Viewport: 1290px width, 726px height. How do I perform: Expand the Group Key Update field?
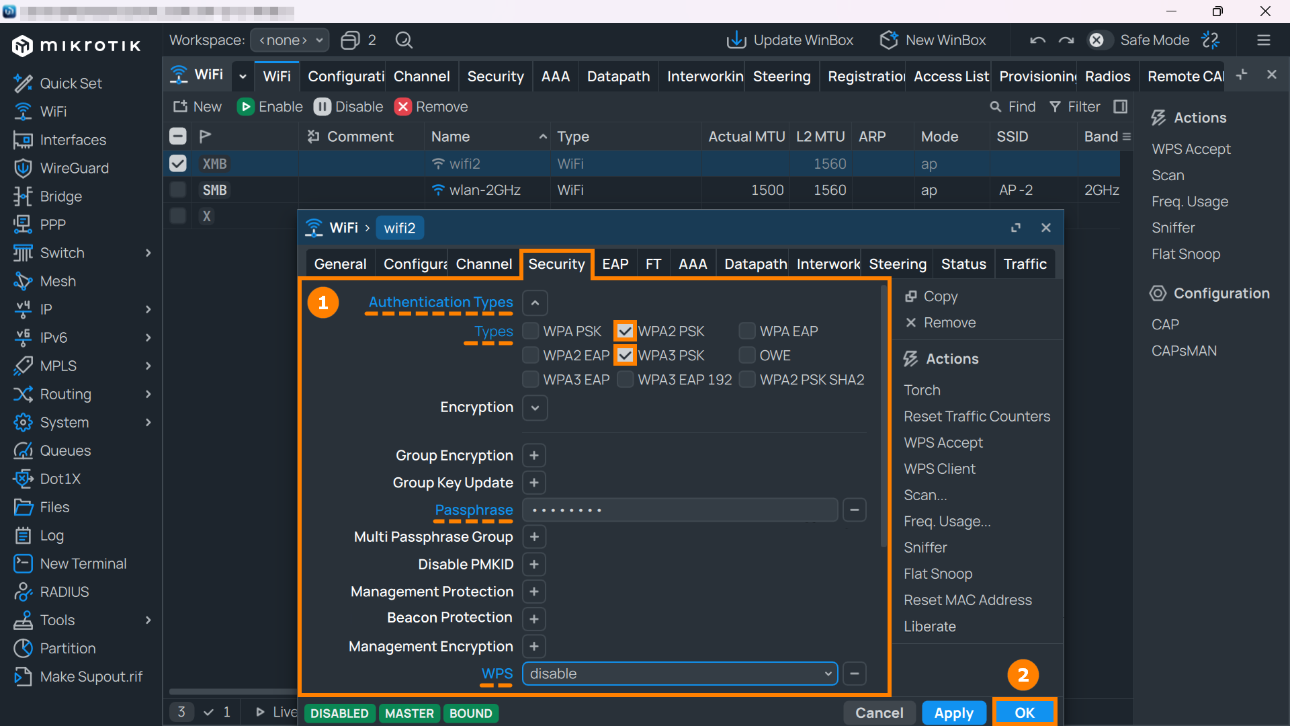click(534, 483)
